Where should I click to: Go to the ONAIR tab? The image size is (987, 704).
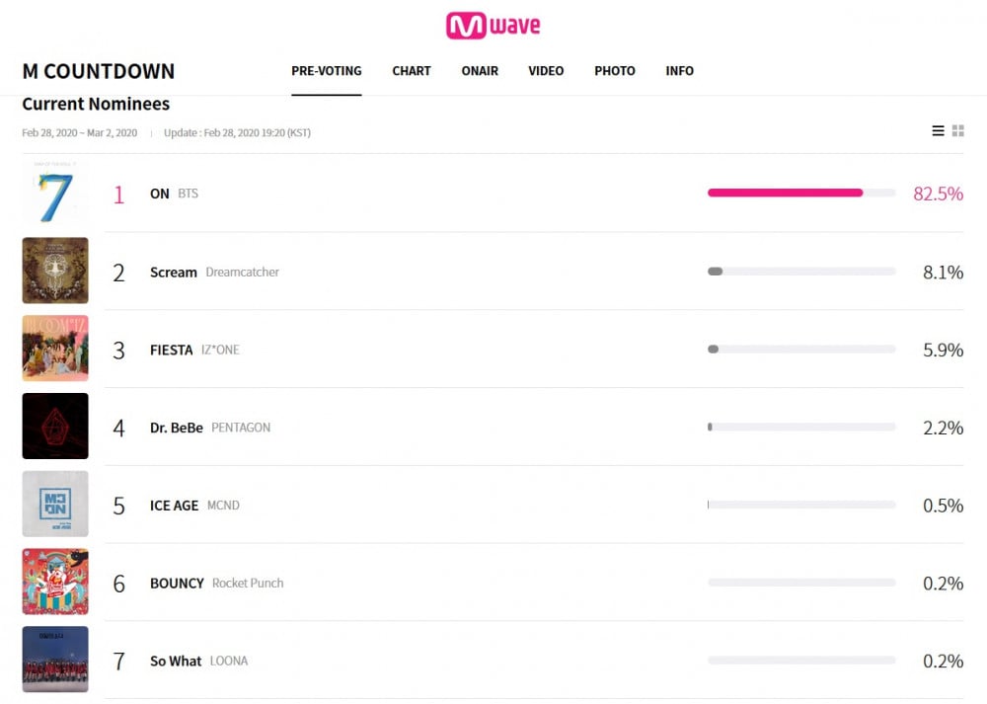[480, 71]
